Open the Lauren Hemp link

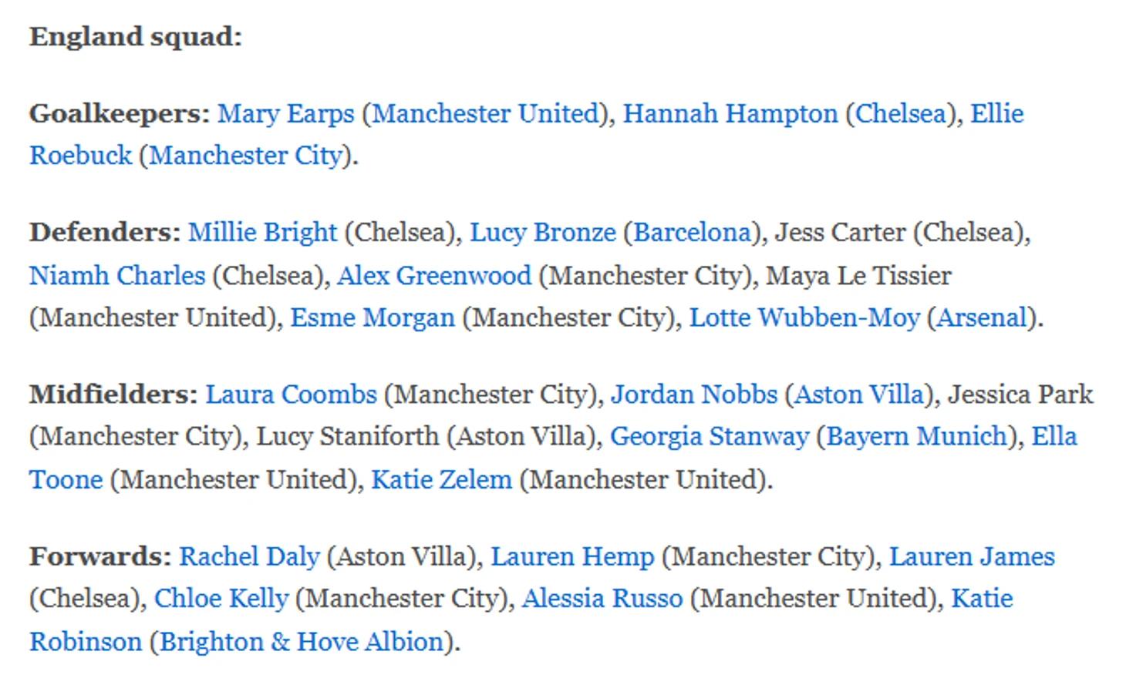[572, 557]
